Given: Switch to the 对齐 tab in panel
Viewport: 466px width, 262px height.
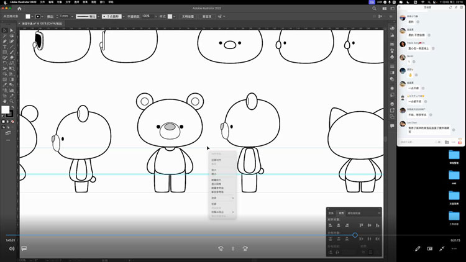Looking at the screenshot, I should pyautogui.click(x=340, y=213).
